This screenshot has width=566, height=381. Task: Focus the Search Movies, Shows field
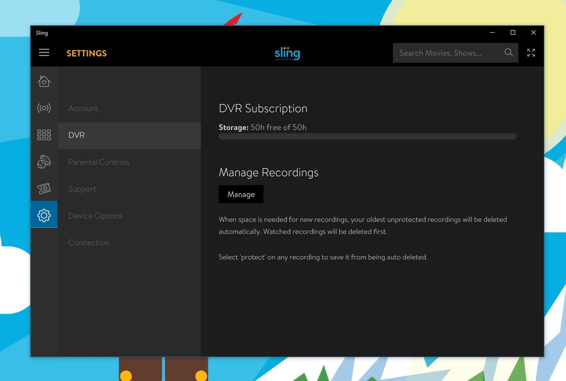[455, 53]
